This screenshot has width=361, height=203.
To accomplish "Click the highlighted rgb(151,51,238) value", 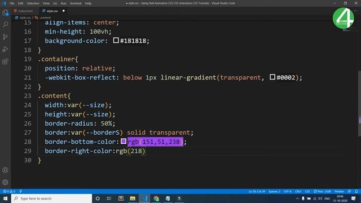I will 156,142.
